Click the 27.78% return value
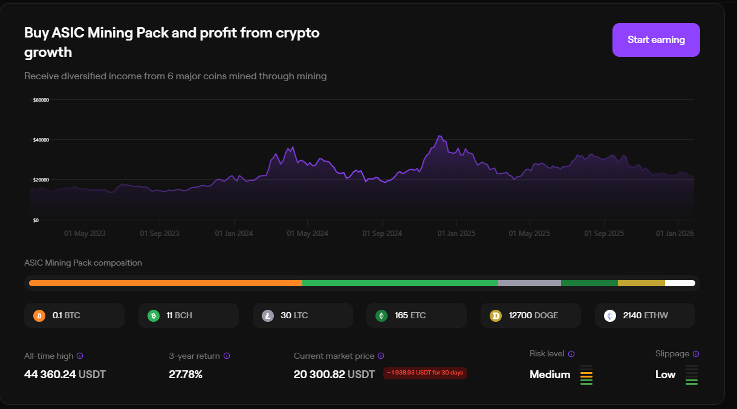Viewport: 737px width, 409px height. coord(186,375)
